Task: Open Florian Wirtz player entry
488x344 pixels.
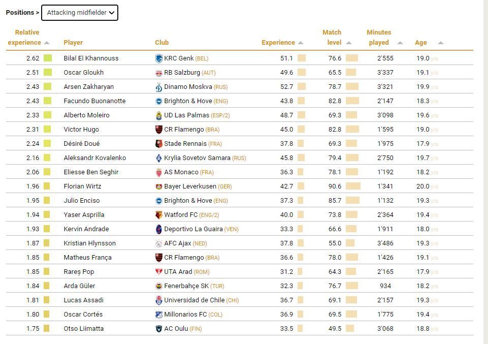Action: click(82, 186)
